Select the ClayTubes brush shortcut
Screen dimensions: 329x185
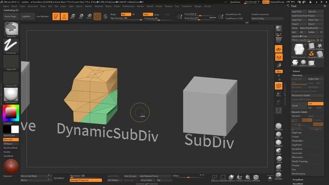click(279, 135)
